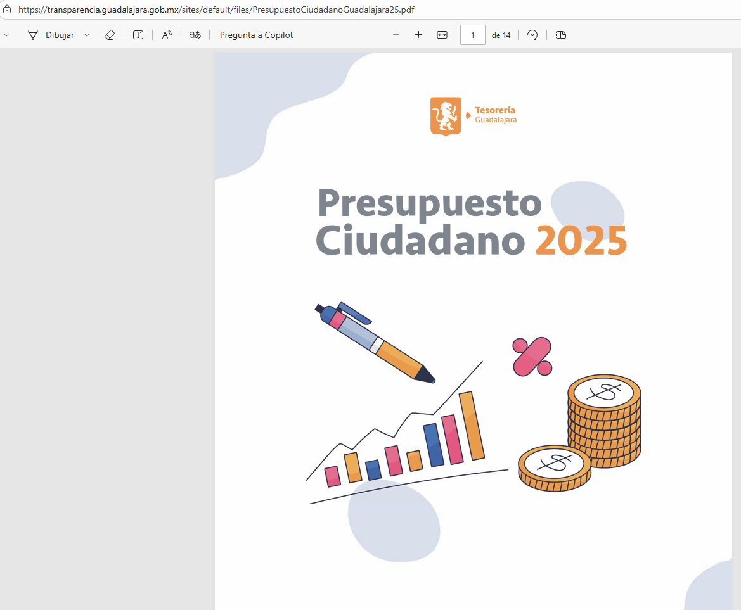Zoom in with the plus button
This screenshot has height=610, width=741.
coord(418,35)
